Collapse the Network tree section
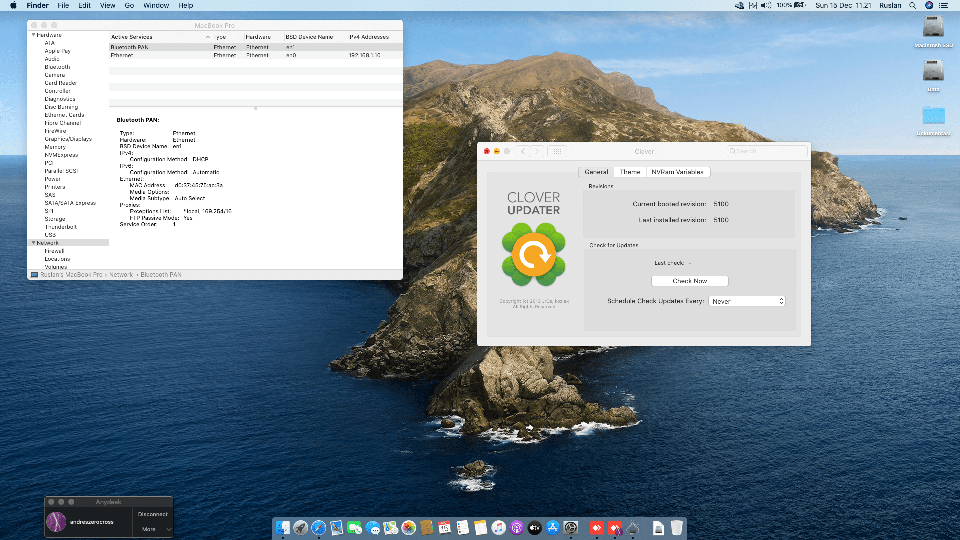The width and height of the screenshot is (960, 540). [33, 243]
